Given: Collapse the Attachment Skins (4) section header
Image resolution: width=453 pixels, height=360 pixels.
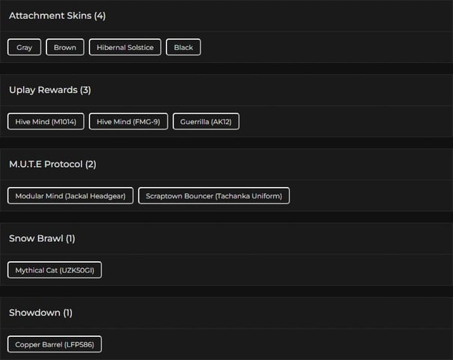Looking at the screenshot, I should [x=57, y=16].
